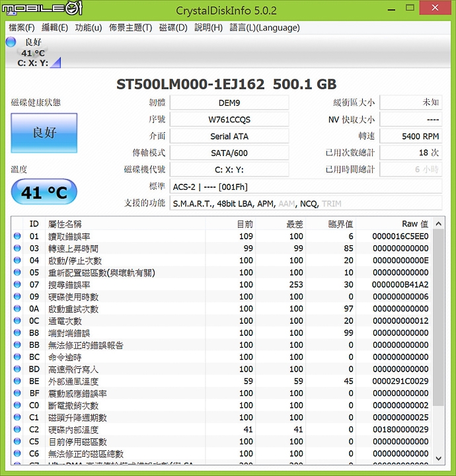Open the 佈景主題(T) menu
Screen dimensions: 456x476
pyautogui.click(x=130, y=28)
